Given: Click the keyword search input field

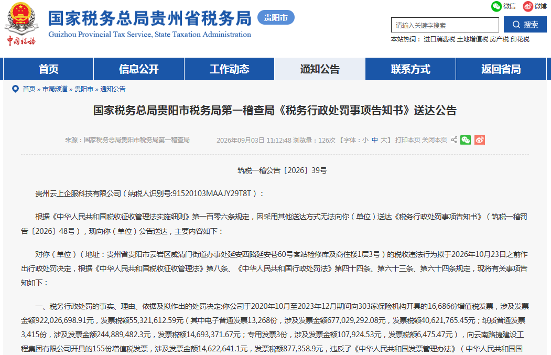Looking at the screenshot, I should [445, 25].
